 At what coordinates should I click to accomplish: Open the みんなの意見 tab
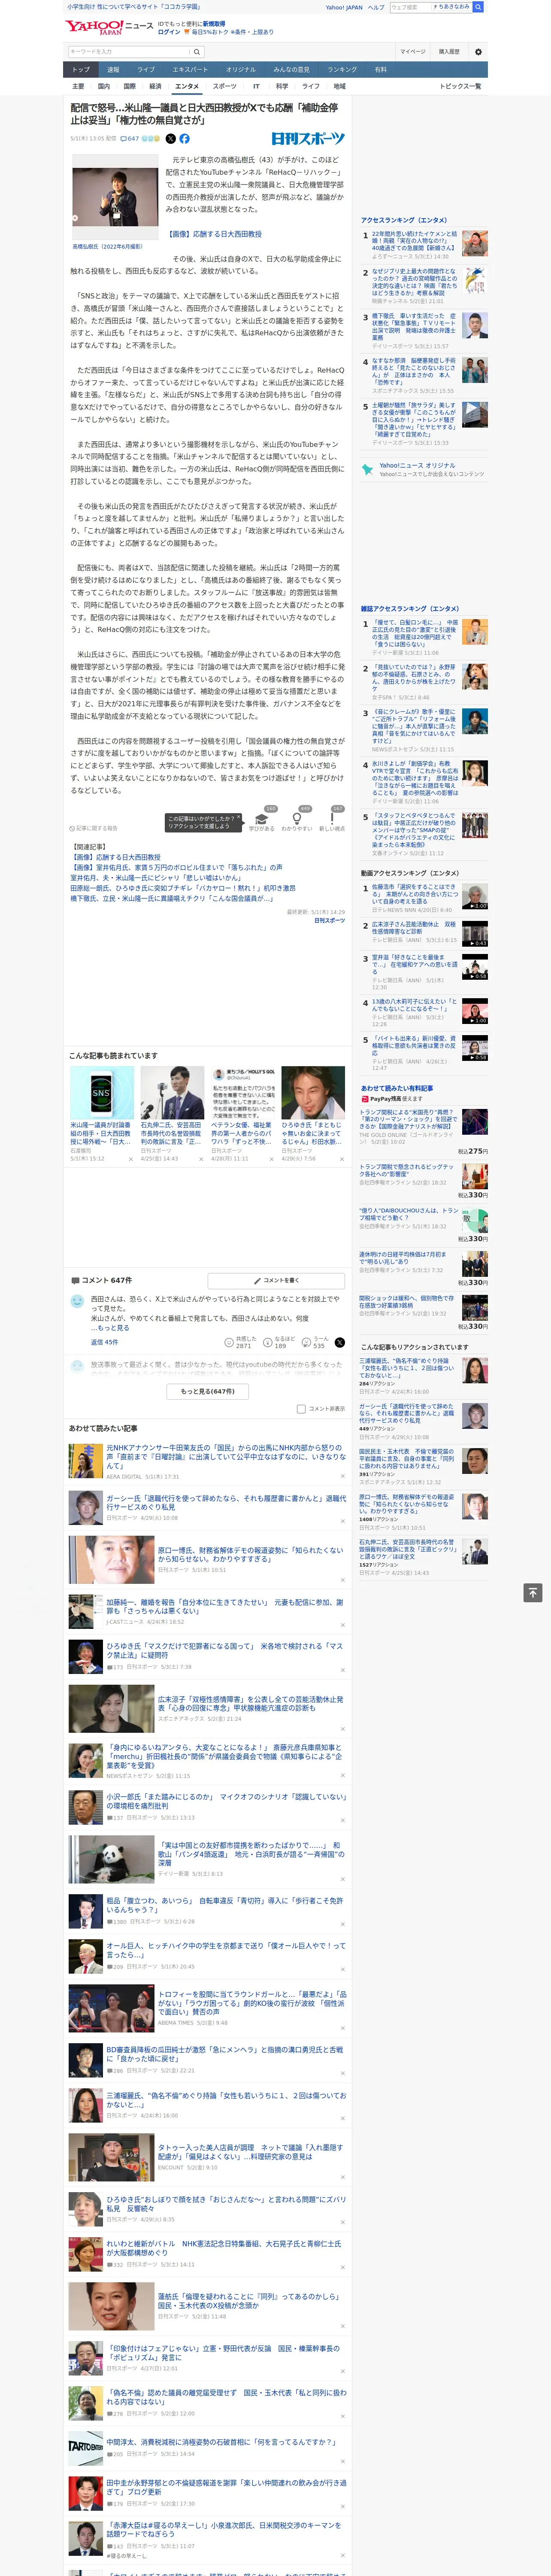(x=291, y=69)
